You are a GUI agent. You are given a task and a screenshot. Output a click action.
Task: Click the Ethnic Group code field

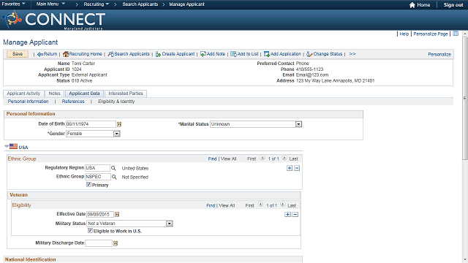(x=98, y=177)
